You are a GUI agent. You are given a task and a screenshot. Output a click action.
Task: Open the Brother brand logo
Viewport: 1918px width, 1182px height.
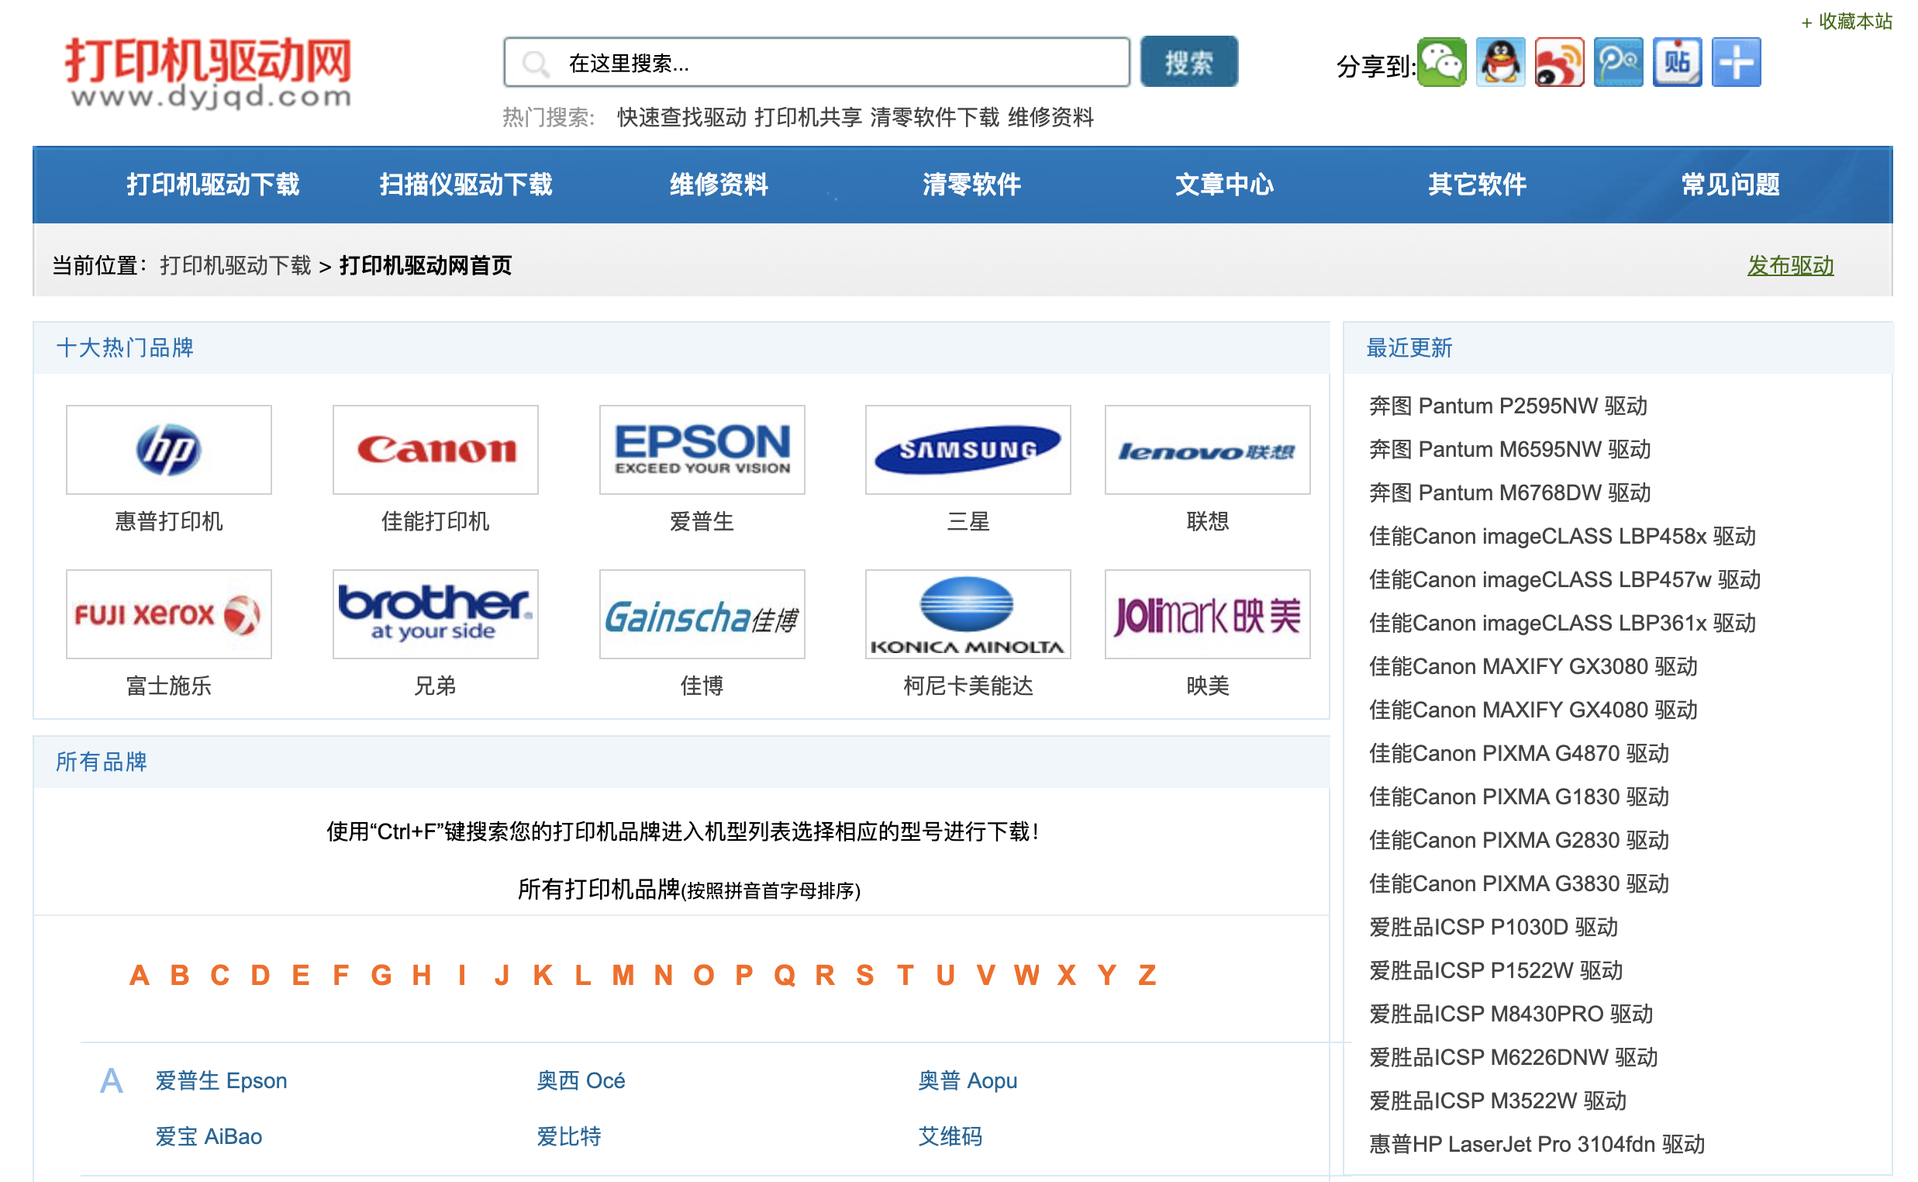(435, 613)
